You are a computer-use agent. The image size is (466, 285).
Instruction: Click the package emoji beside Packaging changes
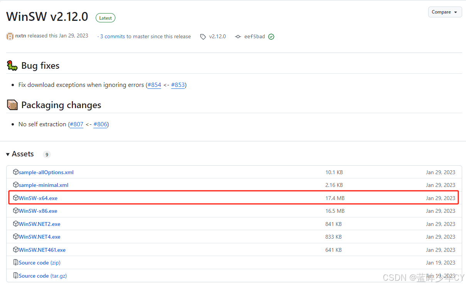coord(12,105)
